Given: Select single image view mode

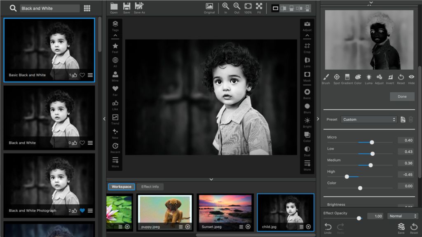Looking at the screenshot, I should tap(275, 8).
